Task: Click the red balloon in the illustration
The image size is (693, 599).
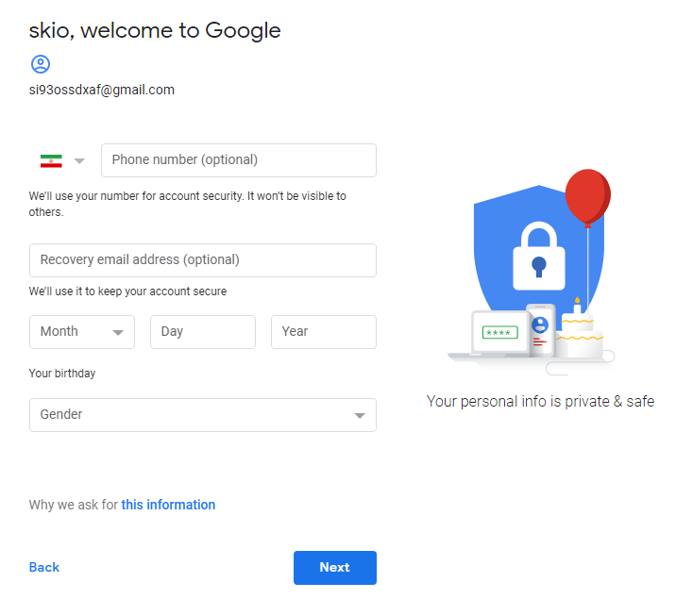Action: (x=587, y=196)
